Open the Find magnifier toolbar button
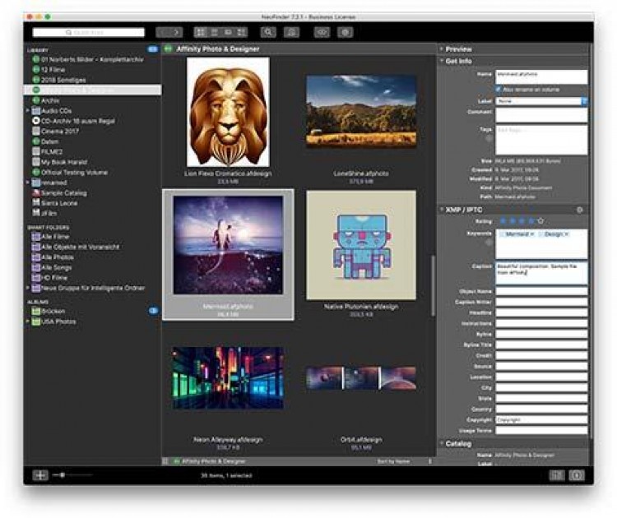The width and height of the screenshot is (617, 518). coord(268,32)
